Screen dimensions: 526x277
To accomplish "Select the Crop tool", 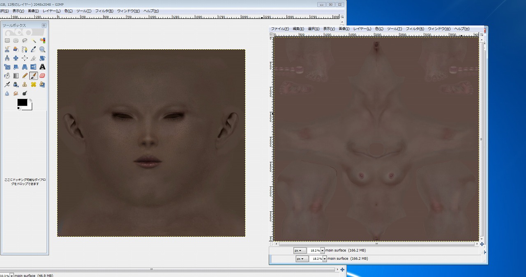I will click(x=34, y=58).
